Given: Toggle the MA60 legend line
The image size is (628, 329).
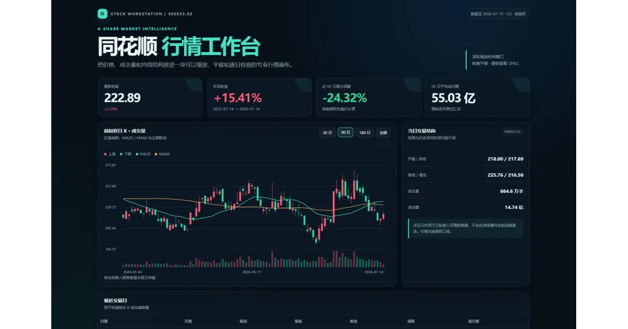Looking at the screenshot, I should 162,154.
